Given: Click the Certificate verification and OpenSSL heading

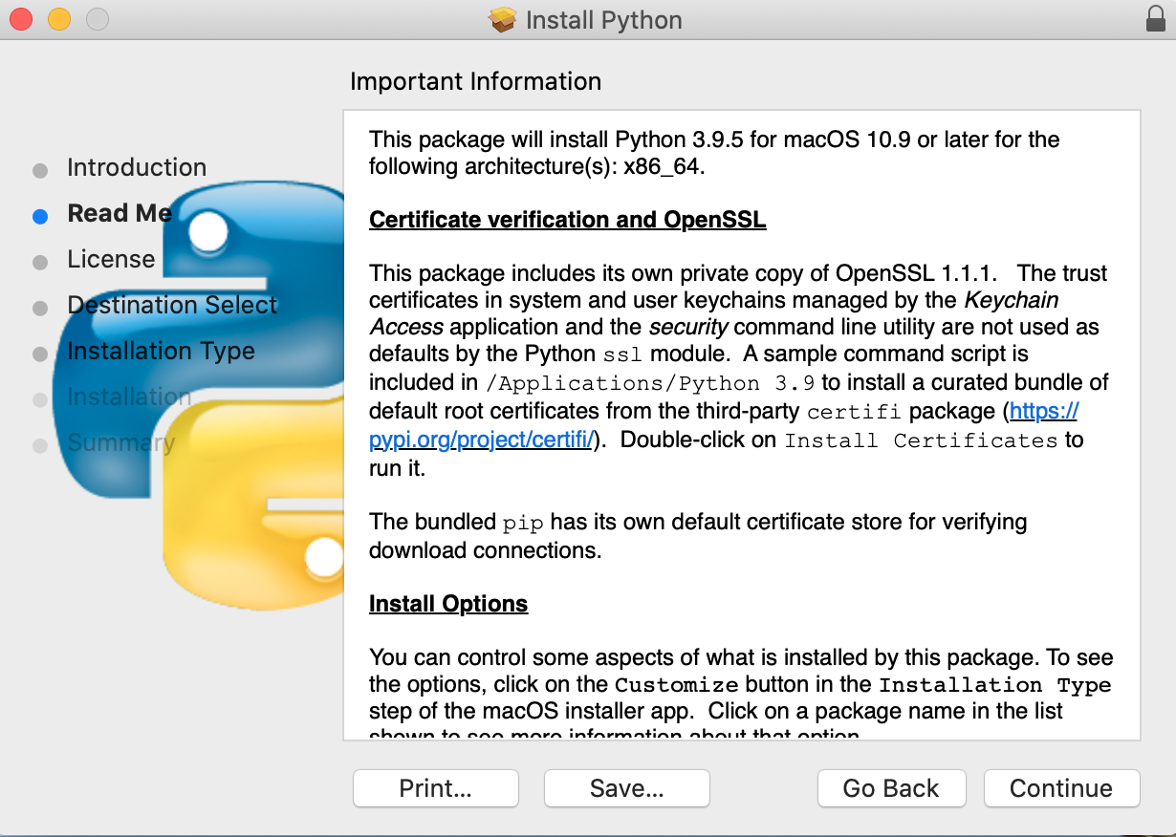Looking at the screenshot, I should point(568,220).
